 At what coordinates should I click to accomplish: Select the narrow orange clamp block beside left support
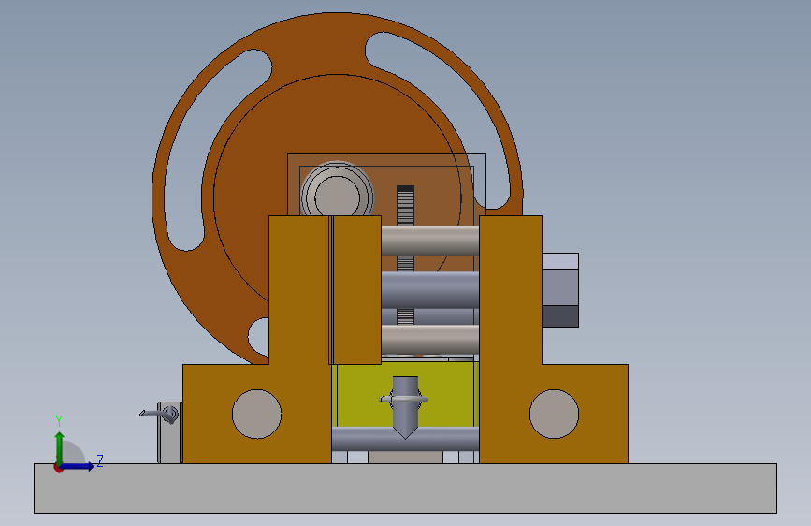(x=356, y=290)
